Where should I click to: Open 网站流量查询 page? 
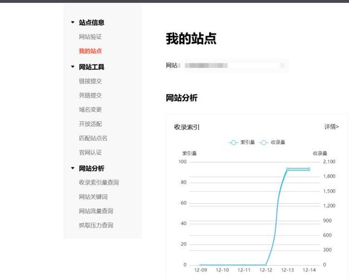pos(96,211)
